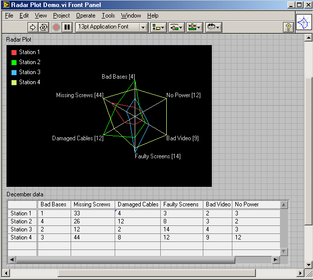Click the LabVIEW icon in title bar
Viewport: 313px width, 280px height.
[x=6, y=5]
